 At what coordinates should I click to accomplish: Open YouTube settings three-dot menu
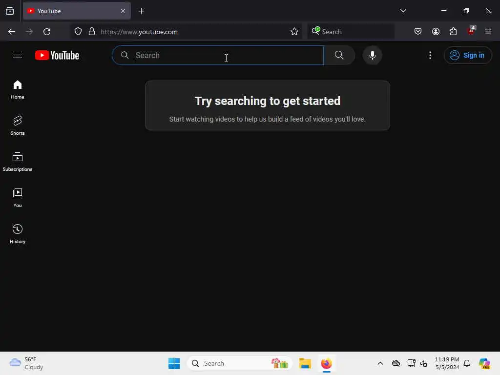430,55
